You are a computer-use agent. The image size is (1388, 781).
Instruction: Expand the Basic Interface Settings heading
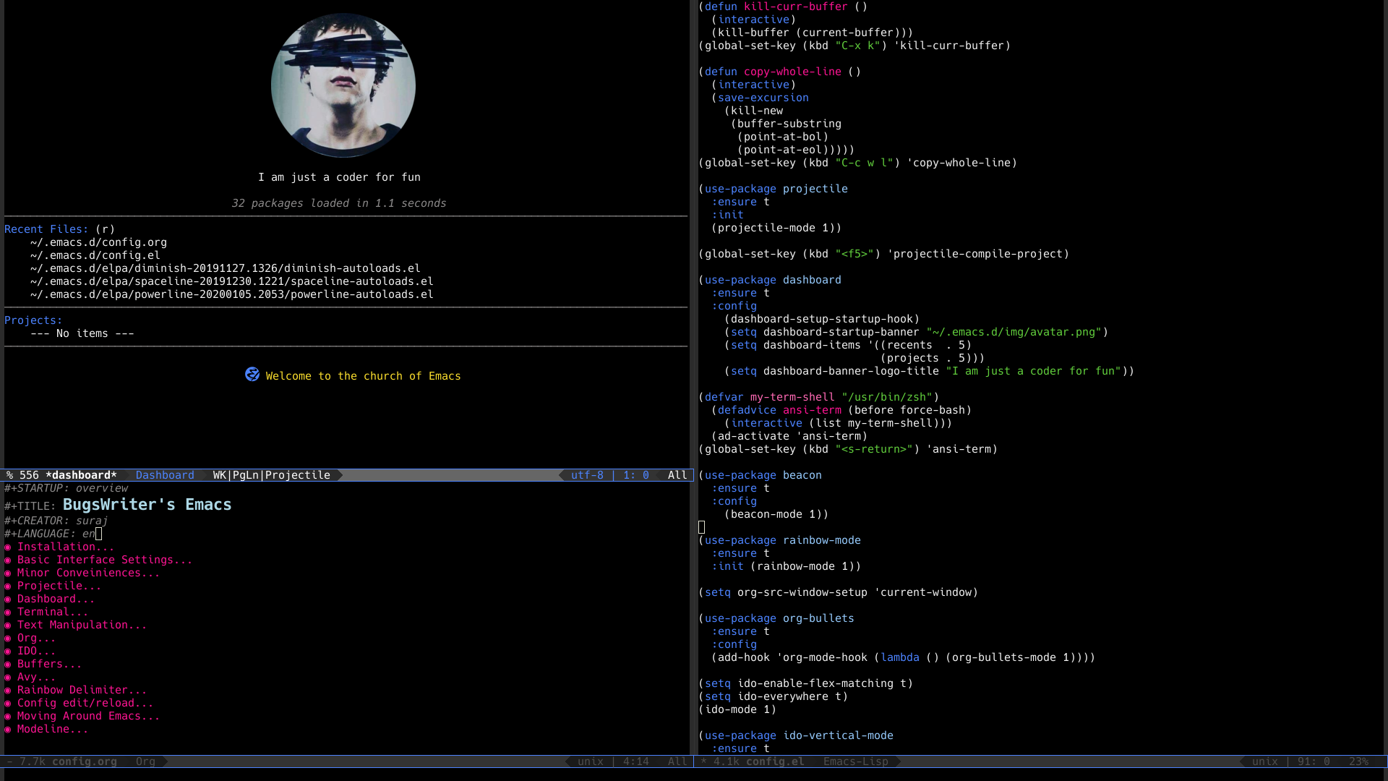(x=104, y=560)
